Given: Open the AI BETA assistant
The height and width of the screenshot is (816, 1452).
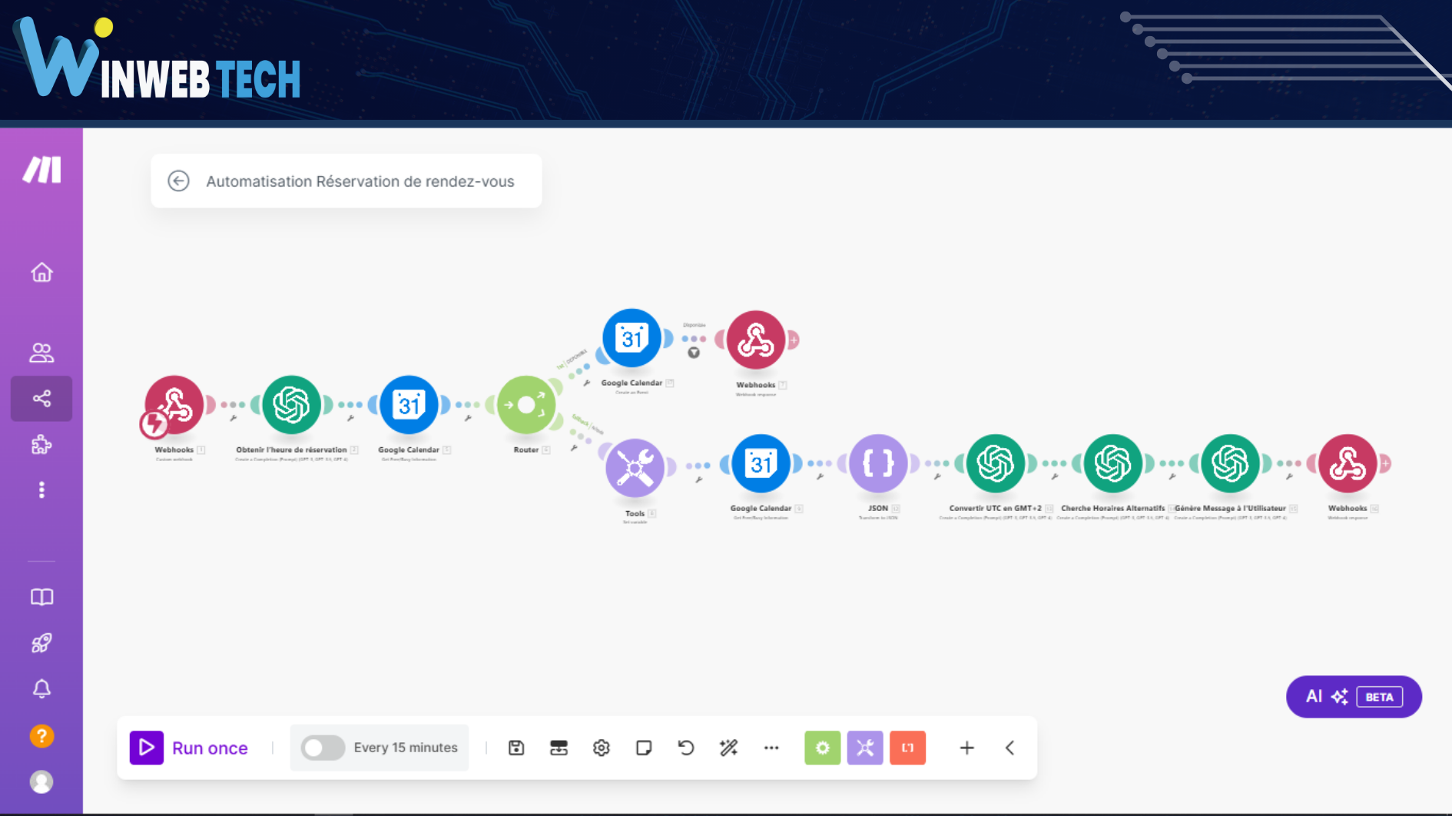Looking at the screenshot, I should click(x=1354, y=697).
